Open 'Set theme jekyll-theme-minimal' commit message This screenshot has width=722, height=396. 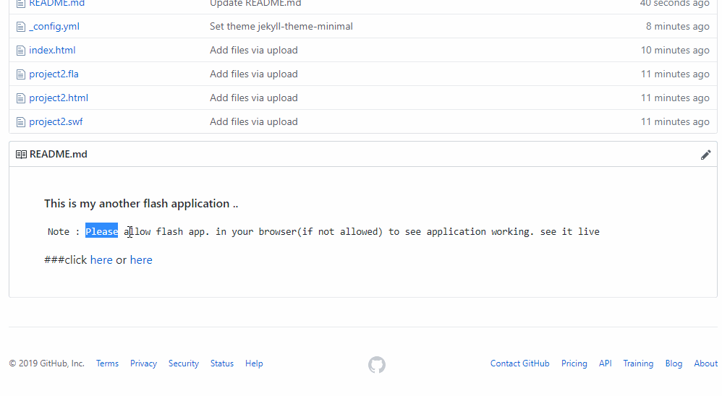tap(281, 27)
